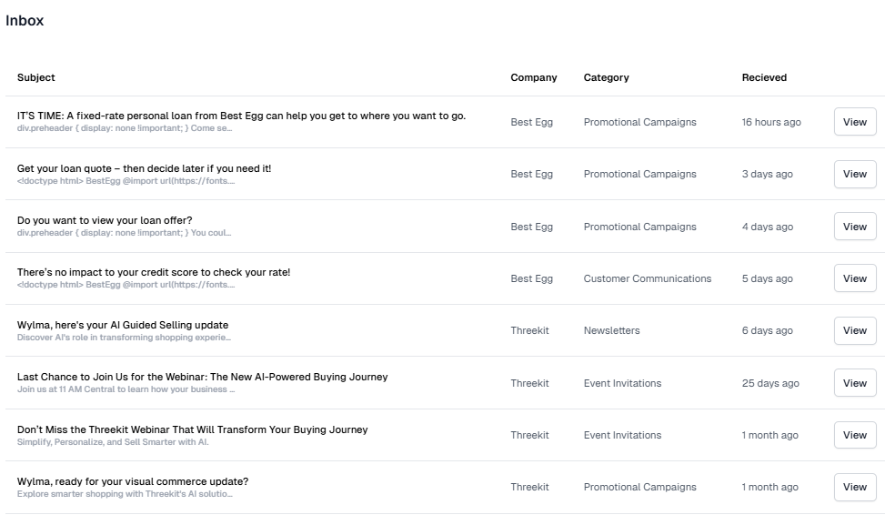Select subject 'Get your loan quote – then decide later'
Screen dimensions: 885x515
[144, 168]
